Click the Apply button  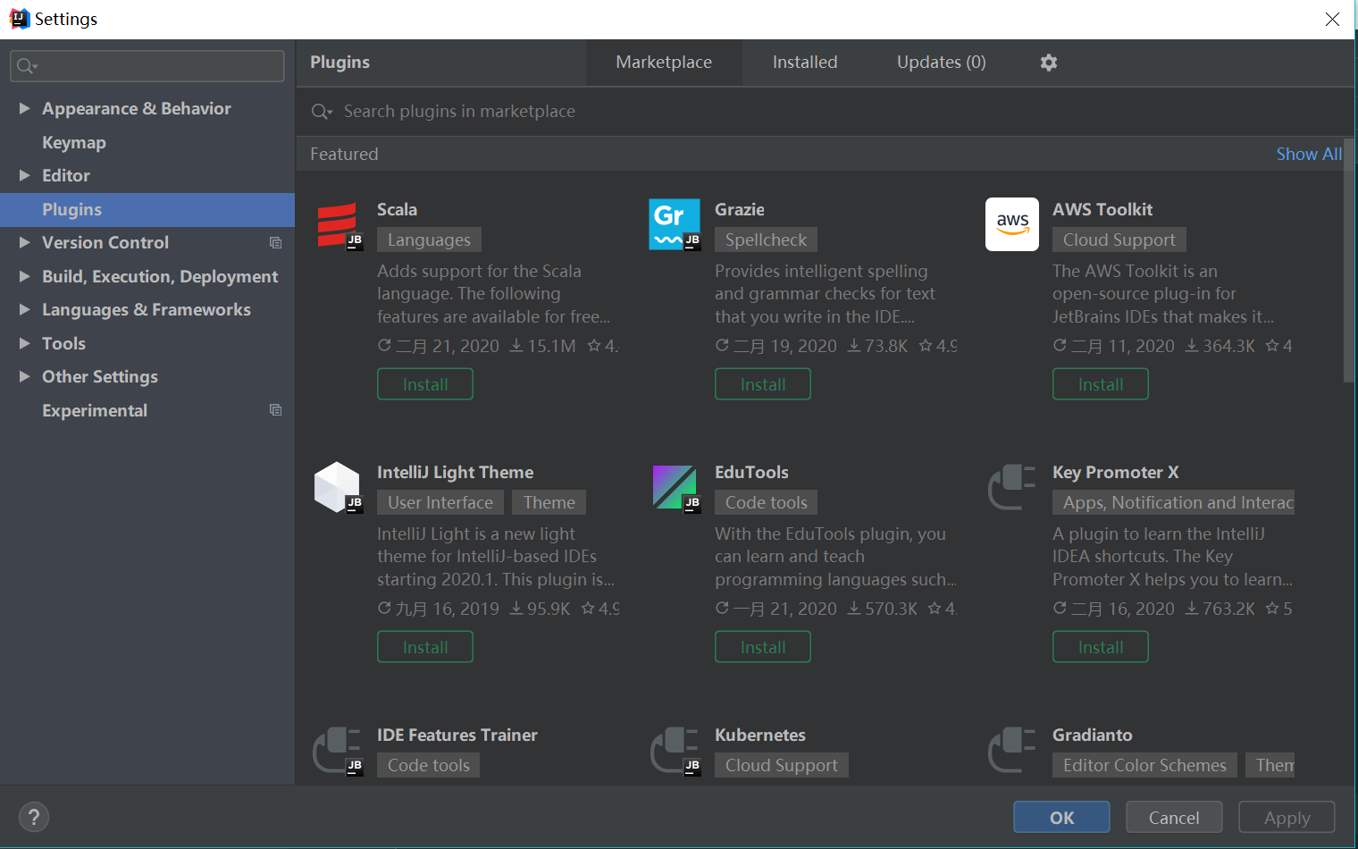pos(1287,817)
